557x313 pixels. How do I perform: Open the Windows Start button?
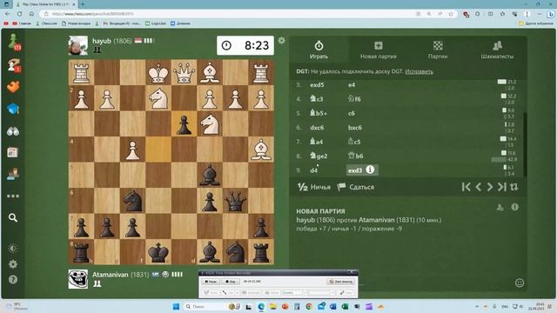pyautogui.click(x=176, y=306)
